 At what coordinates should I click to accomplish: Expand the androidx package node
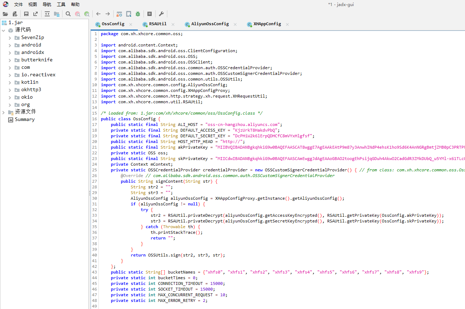pyautogui.click(x=10, y=53)
